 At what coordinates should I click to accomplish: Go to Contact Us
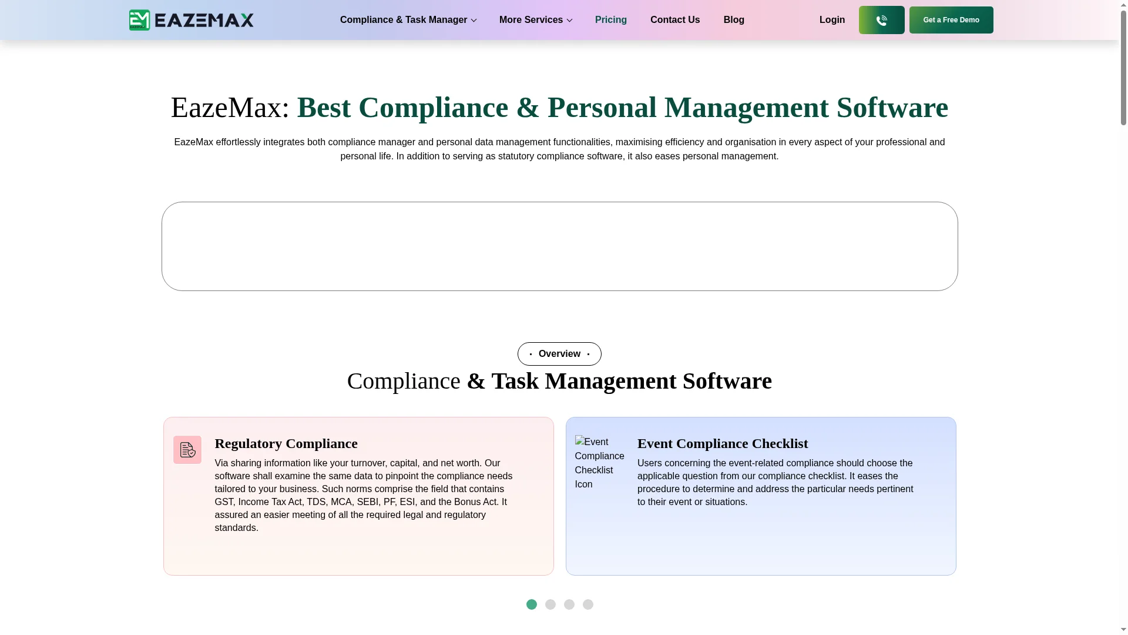click(x=675, y=20)
